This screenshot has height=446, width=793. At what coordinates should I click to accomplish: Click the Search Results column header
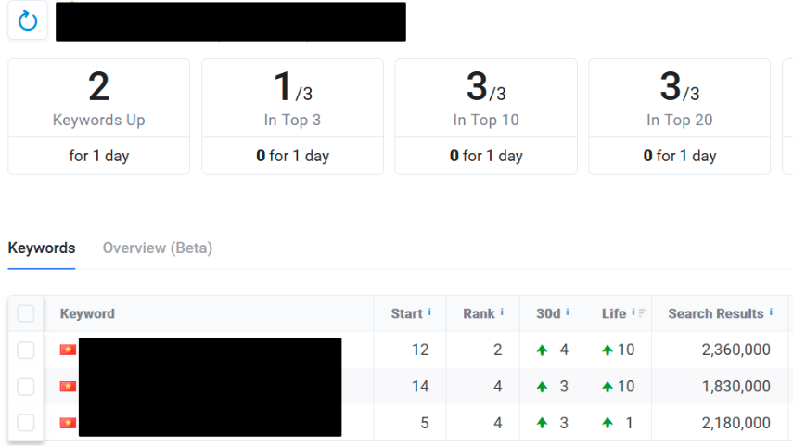[715, 313]
